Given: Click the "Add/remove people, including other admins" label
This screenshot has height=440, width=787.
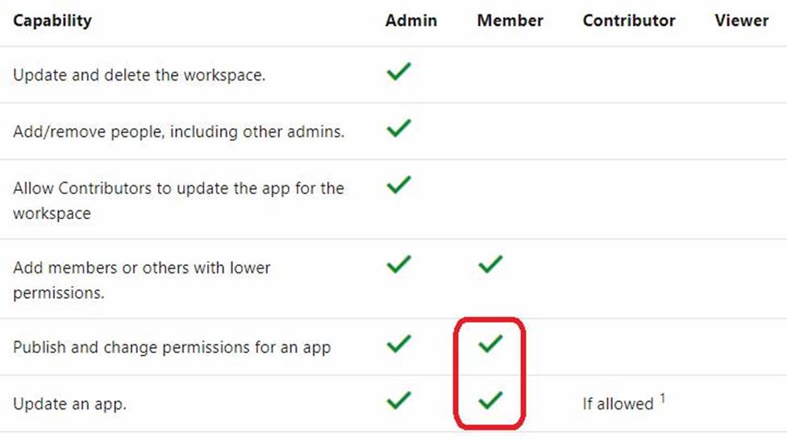Looking at the screenshot, I should coord(179,131).
